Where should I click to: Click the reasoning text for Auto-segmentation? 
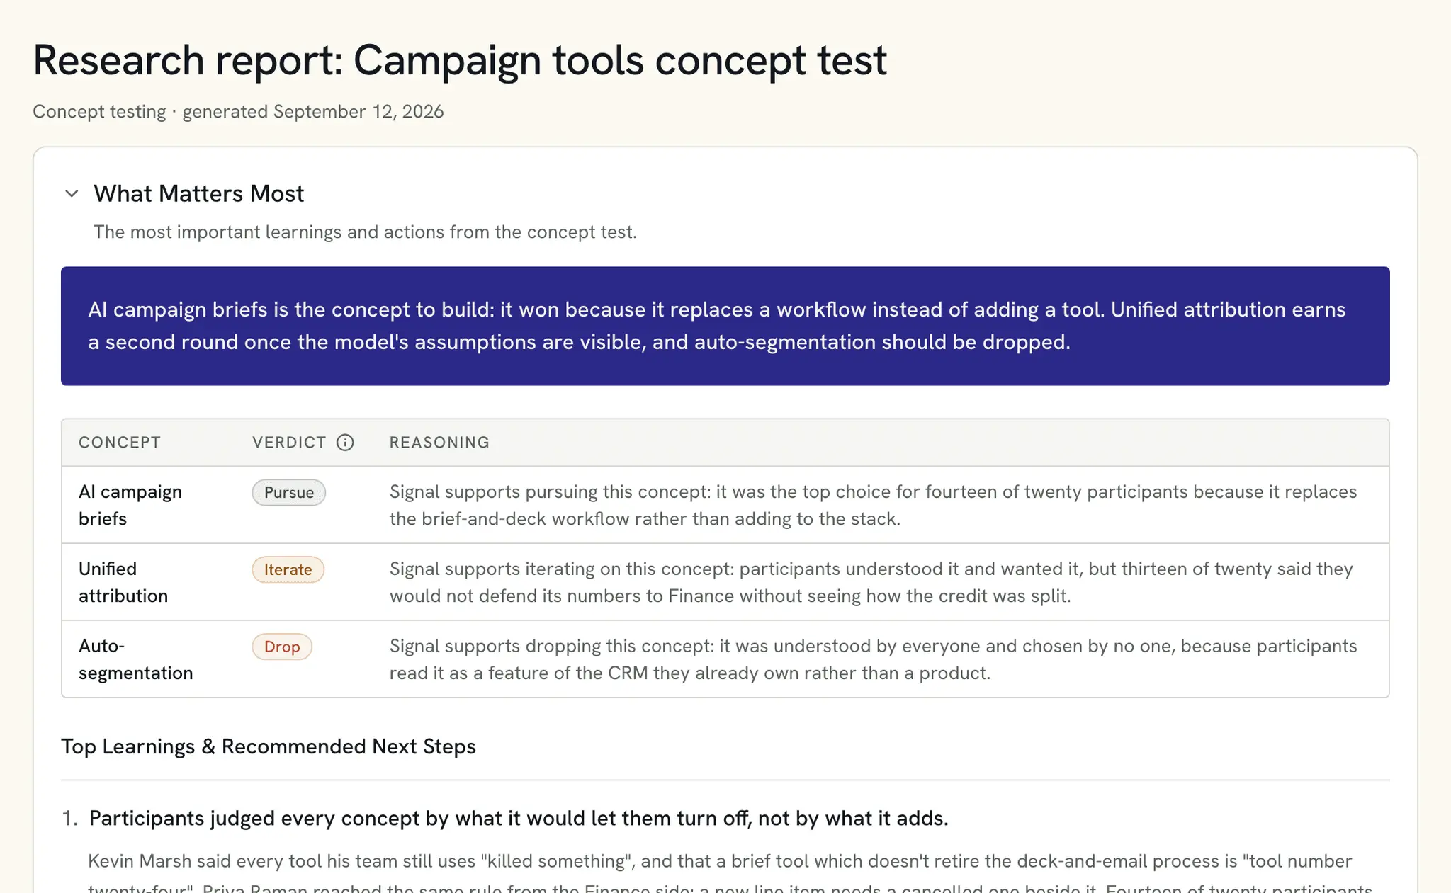[873, 659]
